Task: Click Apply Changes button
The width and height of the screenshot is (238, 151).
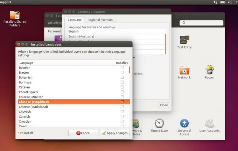Action: pos(115,133)
